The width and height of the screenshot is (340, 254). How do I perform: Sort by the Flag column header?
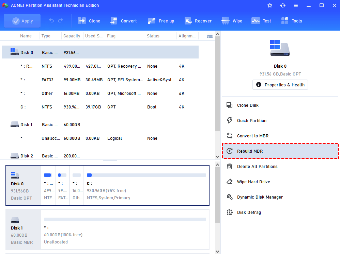(111, 36)
